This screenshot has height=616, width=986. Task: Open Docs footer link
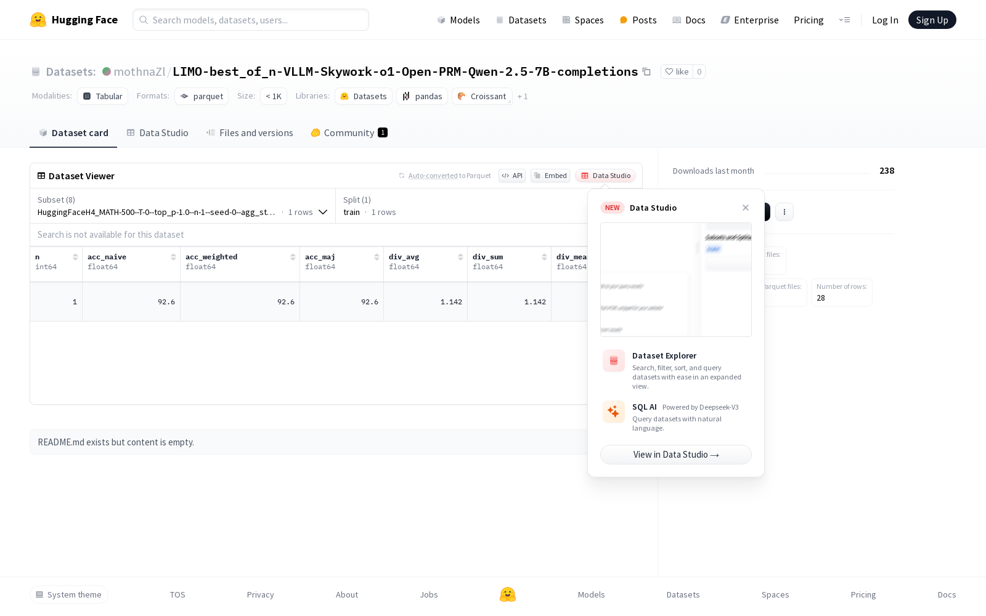pyautogui.click(x=947, y=594)
